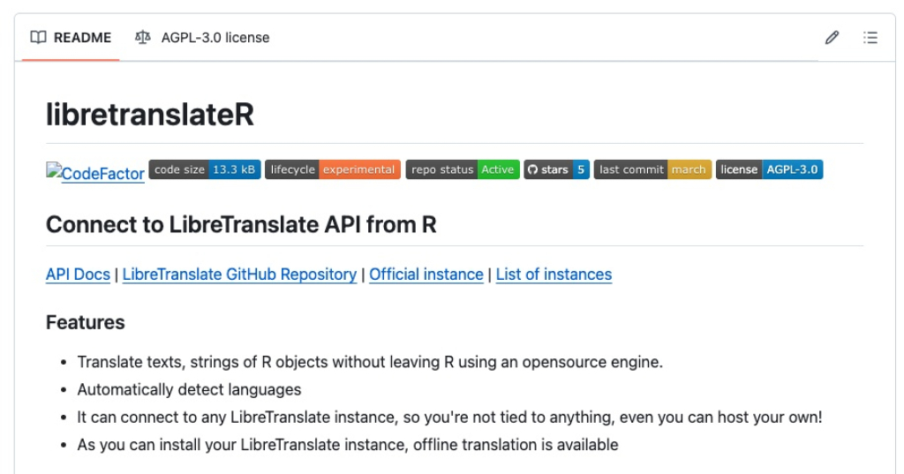
Task: Open the List of instances link
Action: coord(554,275)
